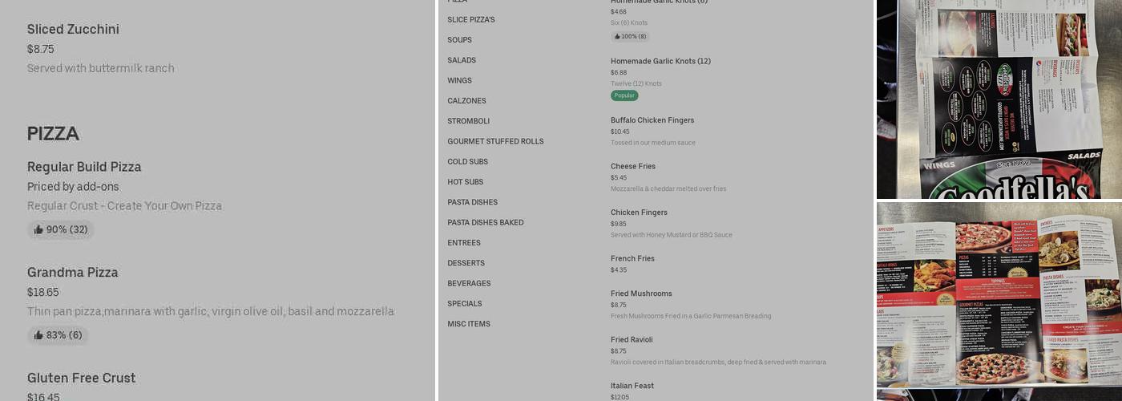Click the thumbs-up rating on Regular Build Pizza

coord(61,230)
